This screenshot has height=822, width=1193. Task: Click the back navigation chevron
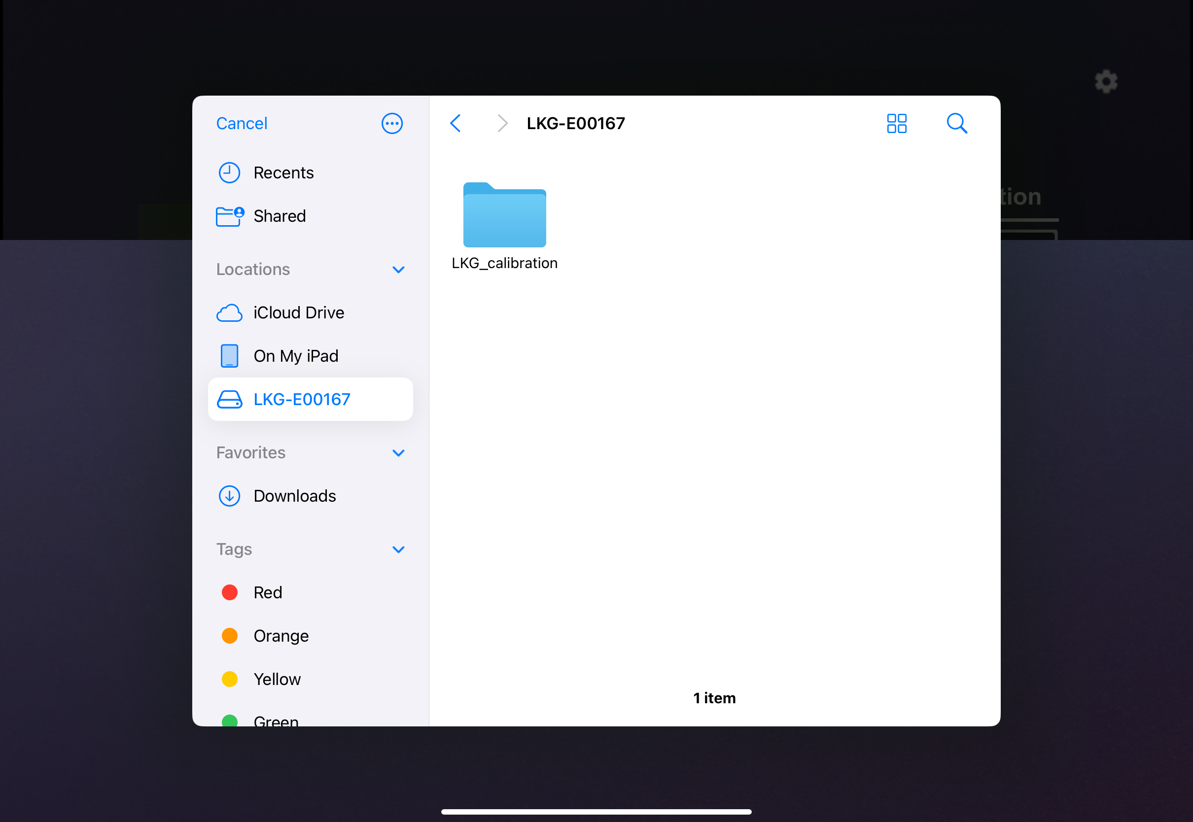456,124
